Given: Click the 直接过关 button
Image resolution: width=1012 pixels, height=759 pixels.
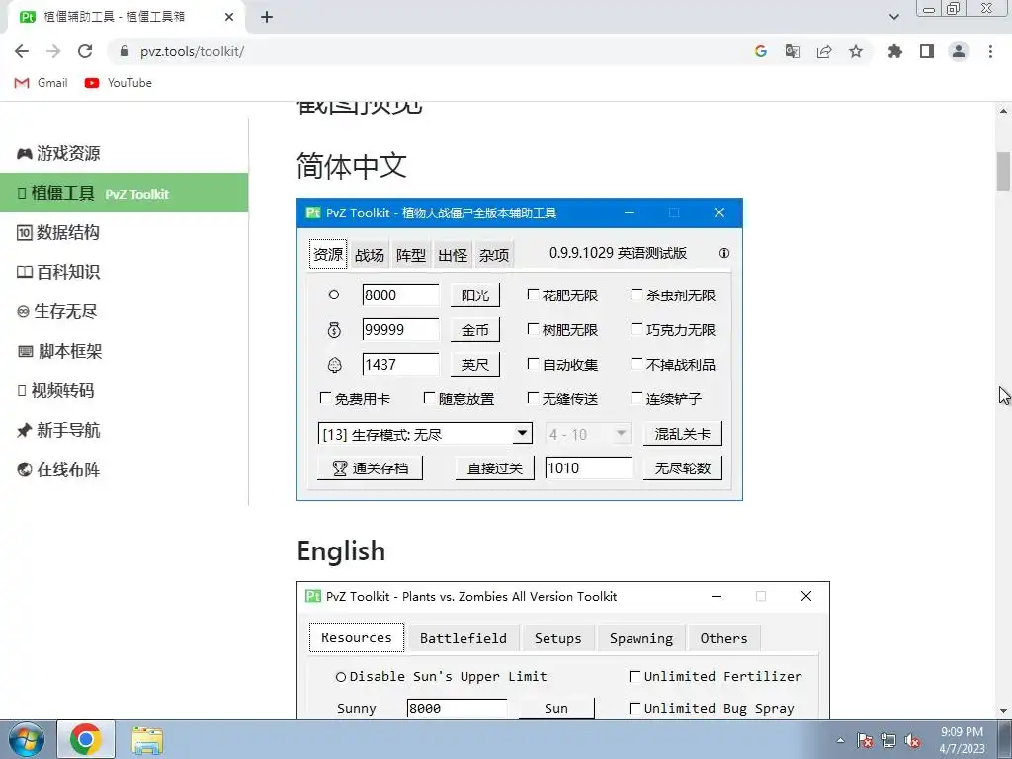Looking at the screenshot, I should point(495,468).
